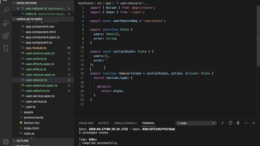Click 'Compiled successfully.' in terminal output
Screen dimensions: 260x146
100,143
